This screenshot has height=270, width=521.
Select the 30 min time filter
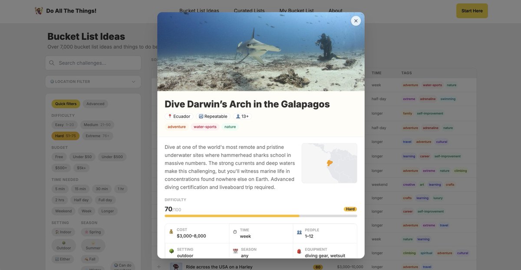coord(102,189)
